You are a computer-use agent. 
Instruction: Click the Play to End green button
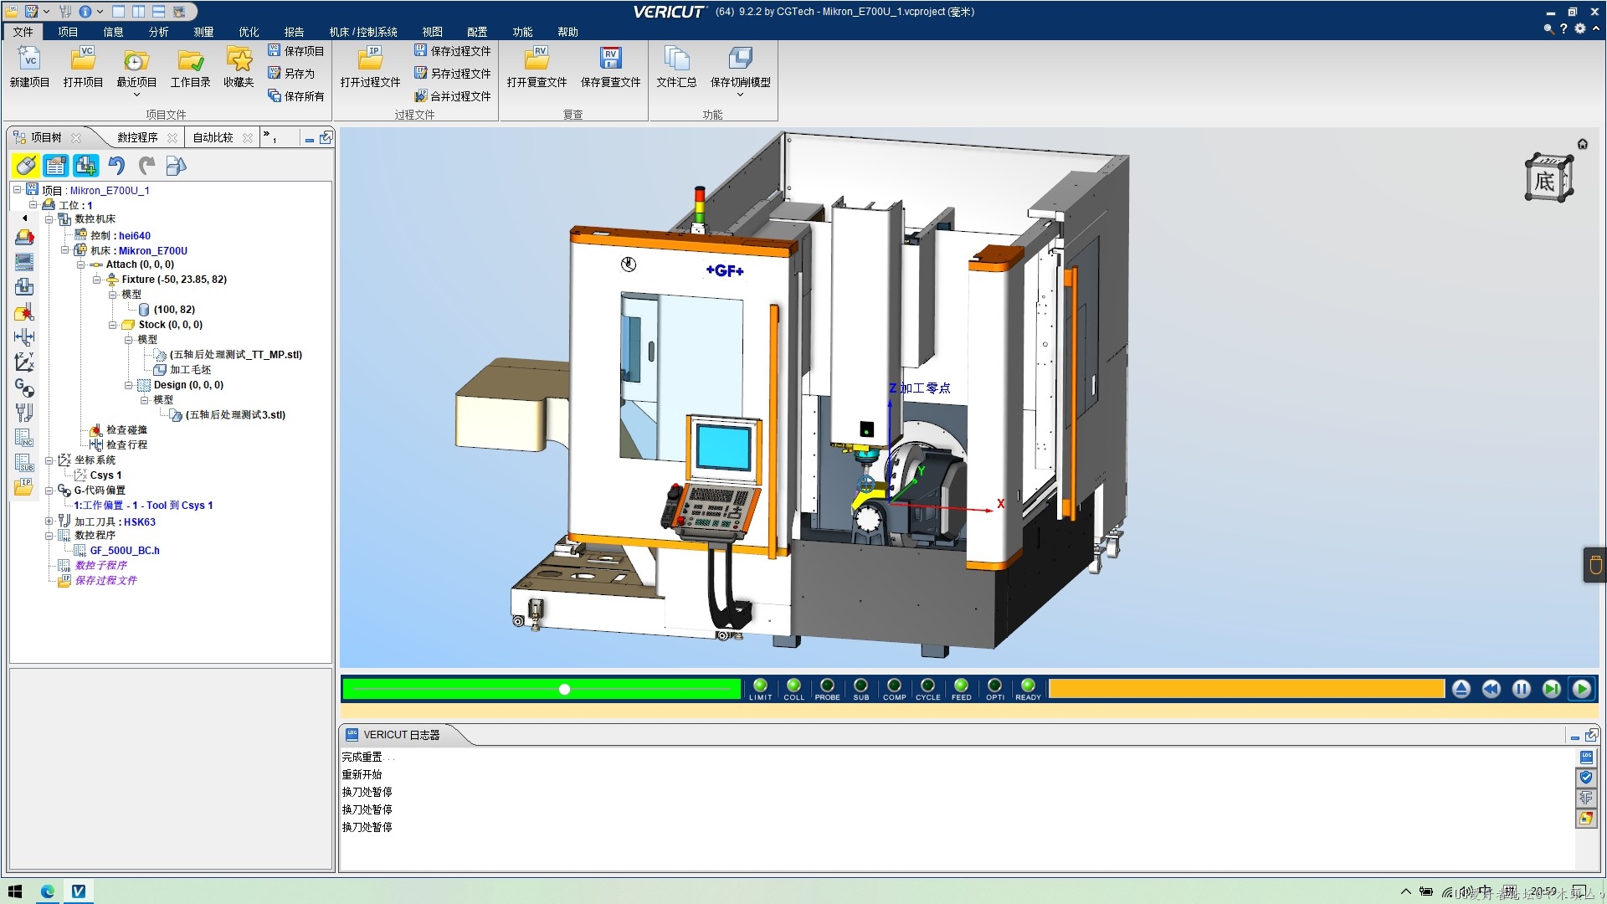click(1581, 689)
